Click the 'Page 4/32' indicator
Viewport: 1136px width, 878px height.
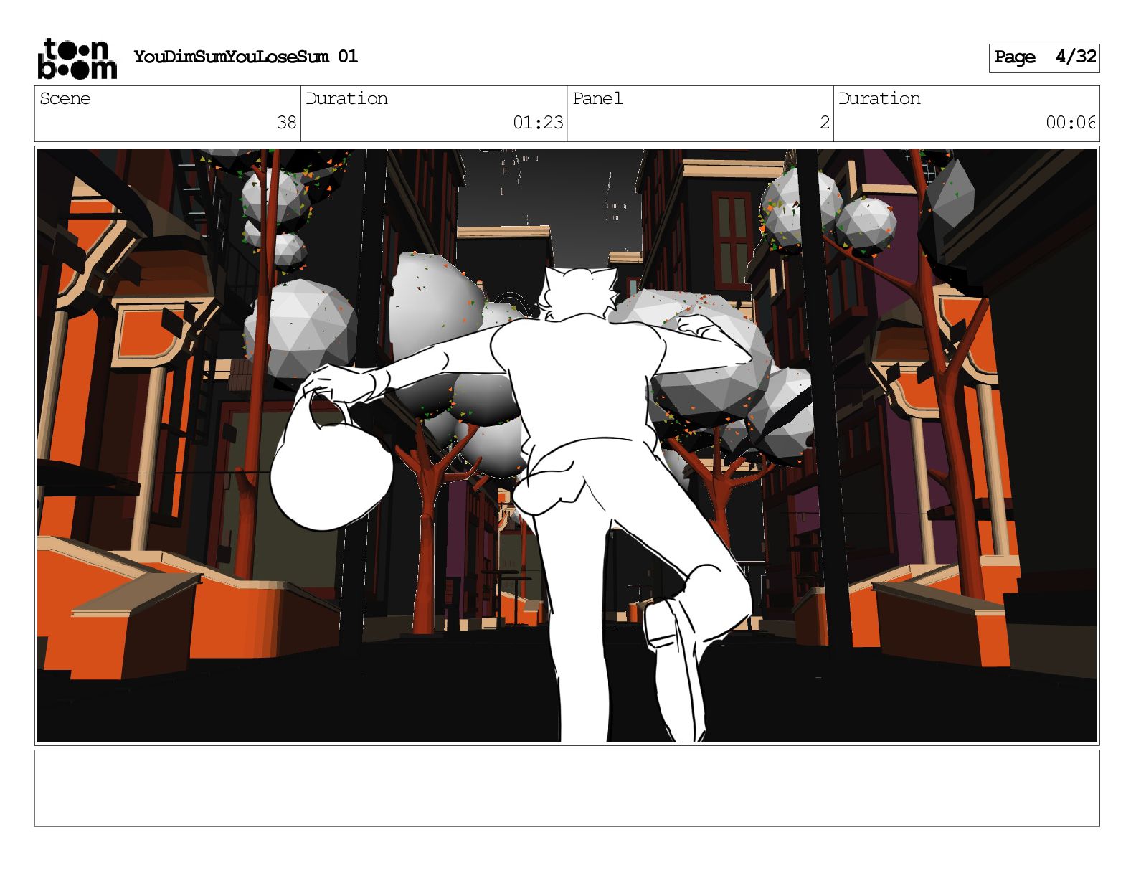pyautogui.click(x=1044, y=58)
